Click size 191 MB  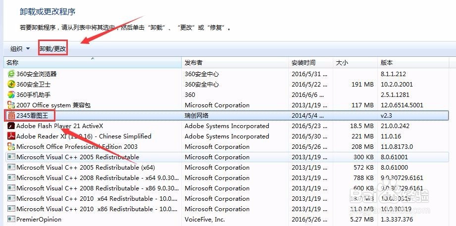pyautogui.click(x=362, y=85)
